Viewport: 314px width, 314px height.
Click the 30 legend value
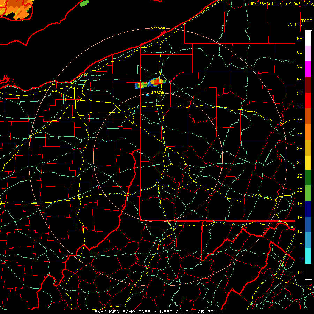(300, 162)
